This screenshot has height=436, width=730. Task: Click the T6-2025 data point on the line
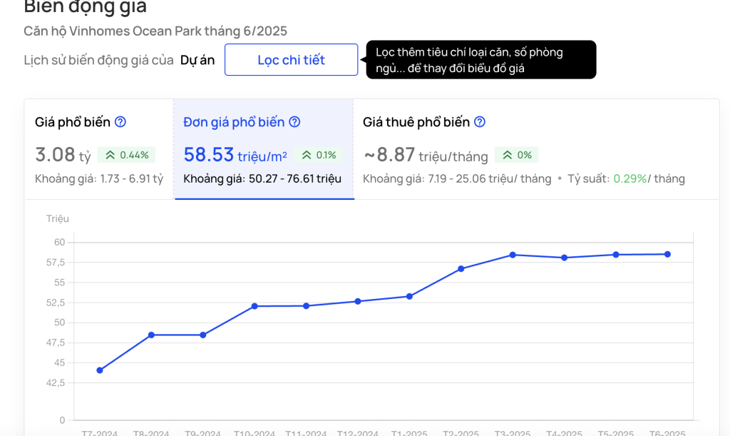(x=667, y=254)
